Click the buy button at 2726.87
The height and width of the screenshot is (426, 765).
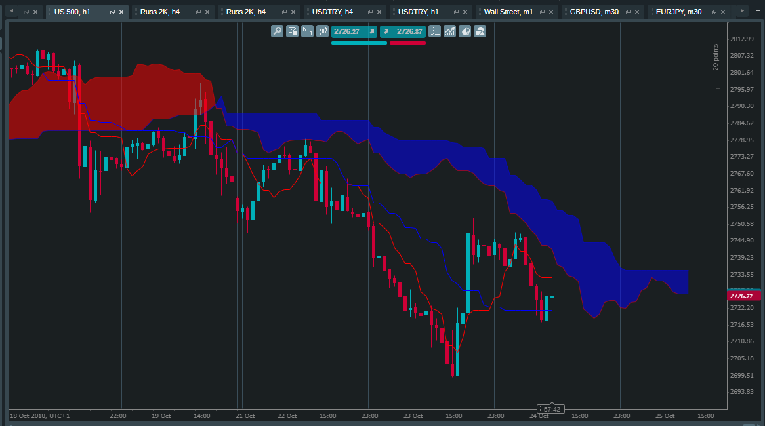pos(403,31)
